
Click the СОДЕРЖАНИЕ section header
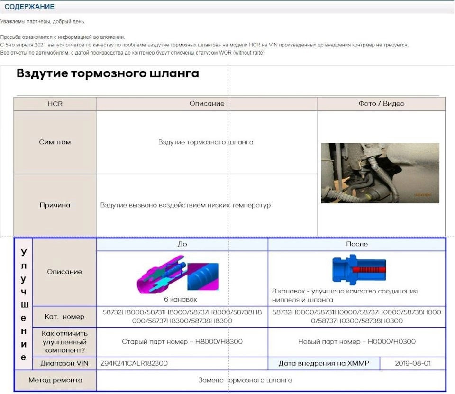tap(28, 7)
